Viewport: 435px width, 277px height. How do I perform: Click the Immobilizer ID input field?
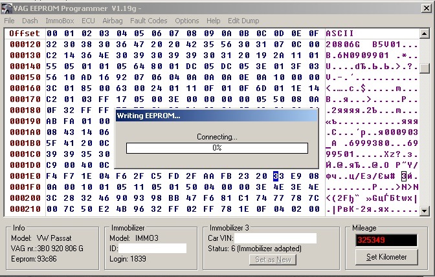click(152, 248)
